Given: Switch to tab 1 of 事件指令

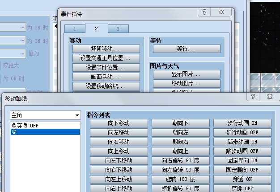Looking at the screenshot, I should click(75, 29).
